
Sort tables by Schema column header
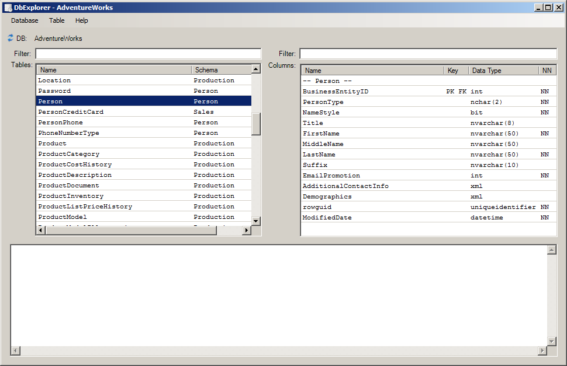point(222,69)
